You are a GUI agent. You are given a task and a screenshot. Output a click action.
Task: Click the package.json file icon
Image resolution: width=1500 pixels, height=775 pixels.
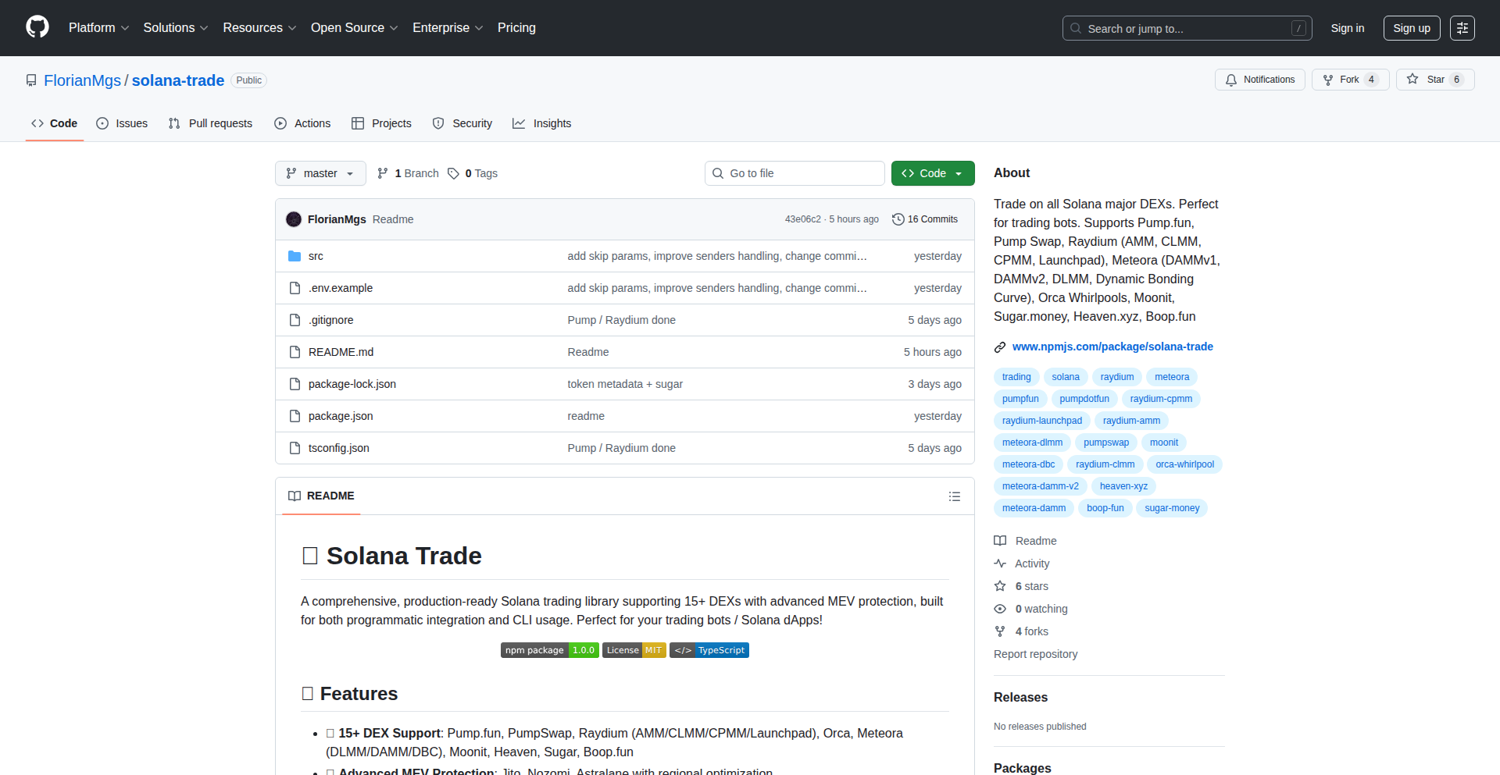coord(295,416)
